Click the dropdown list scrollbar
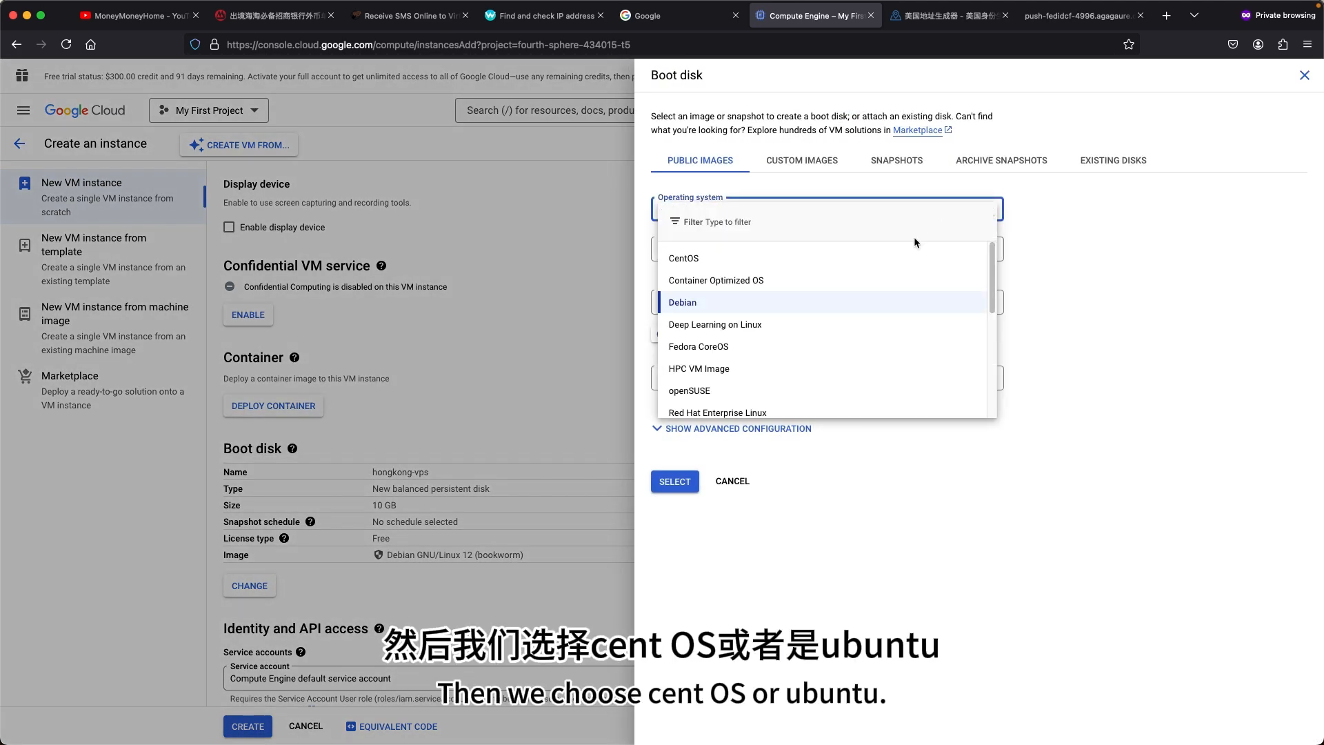Image resolution: width=1324 pixels, height=745 pixels. coord(992,278)
